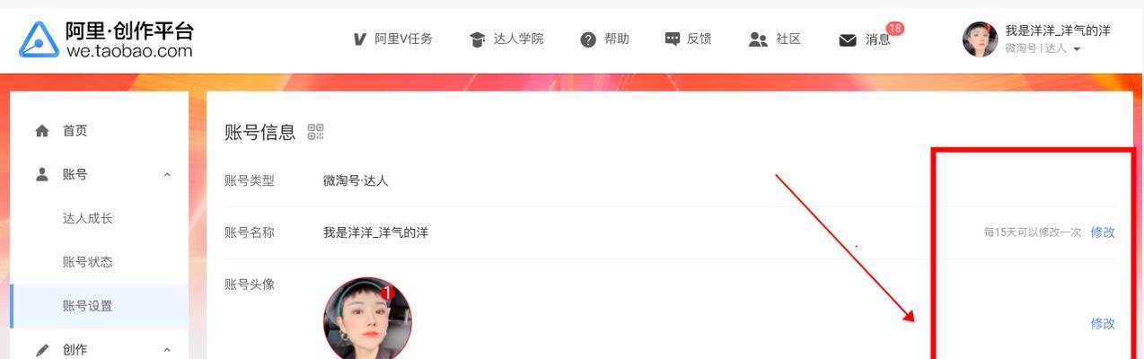Click 修改 link for 账号头像

click(x=1103, y=324)
